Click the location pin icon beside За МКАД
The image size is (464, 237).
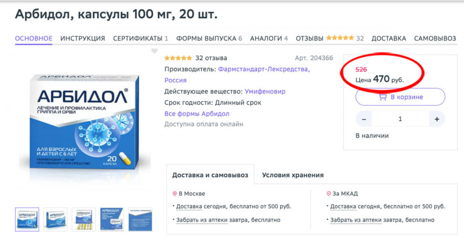329,194
